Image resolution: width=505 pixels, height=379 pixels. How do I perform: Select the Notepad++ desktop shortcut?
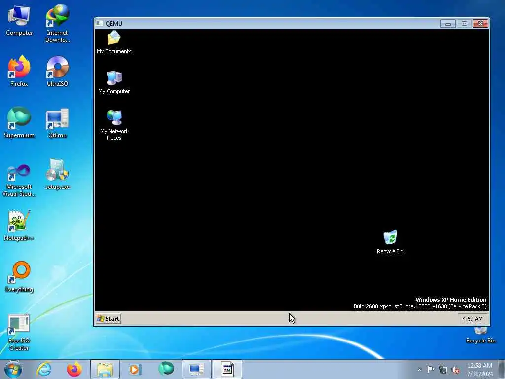(x=19, y=226)
